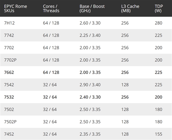Select the 7H12 SKU cell
172x140 pixels.
[x=9, y=23]
